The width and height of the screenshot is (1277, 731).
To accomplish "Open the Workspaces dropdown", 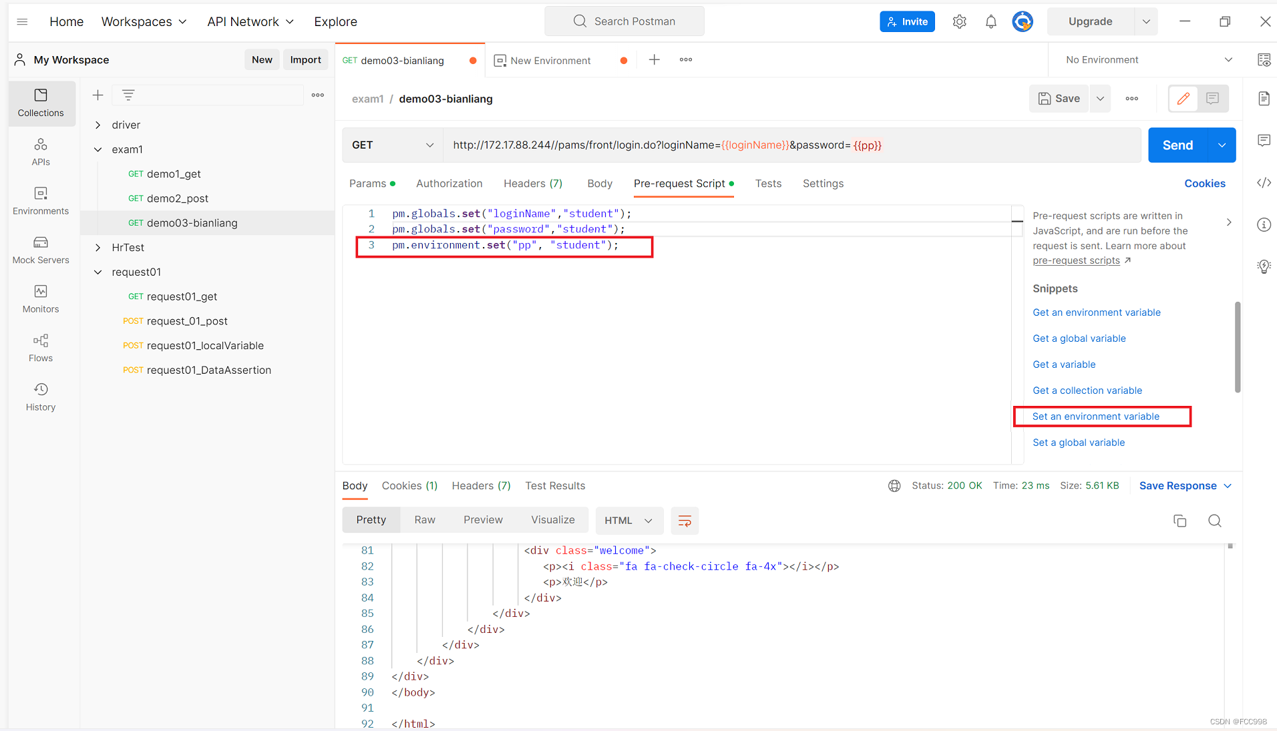I will point(144,21).
